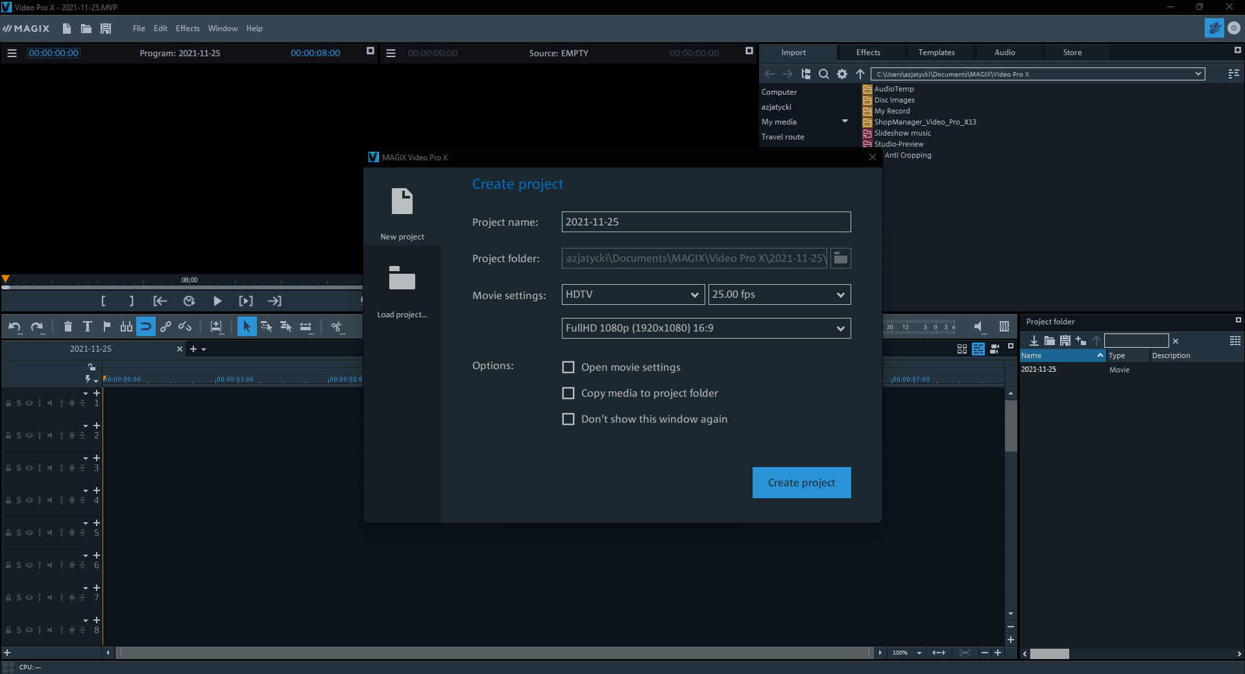Check Don't show this window again
Viewport: 1245px width, 674px height.
point(568,419)
